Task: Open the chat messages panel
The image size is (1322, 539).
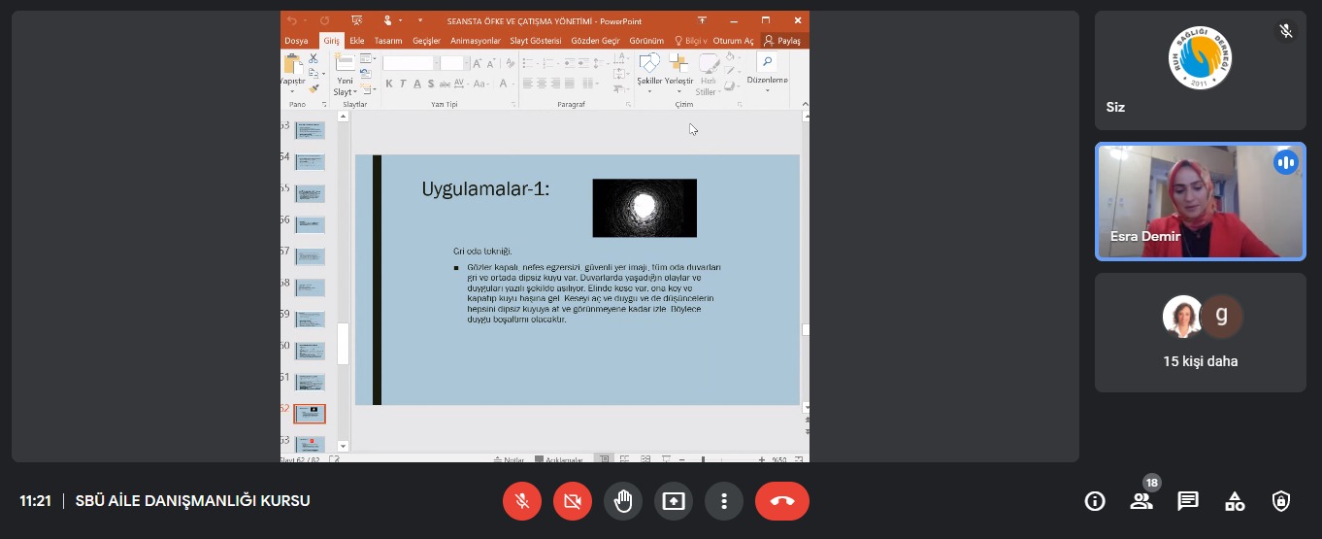Action: [1188, 501]
